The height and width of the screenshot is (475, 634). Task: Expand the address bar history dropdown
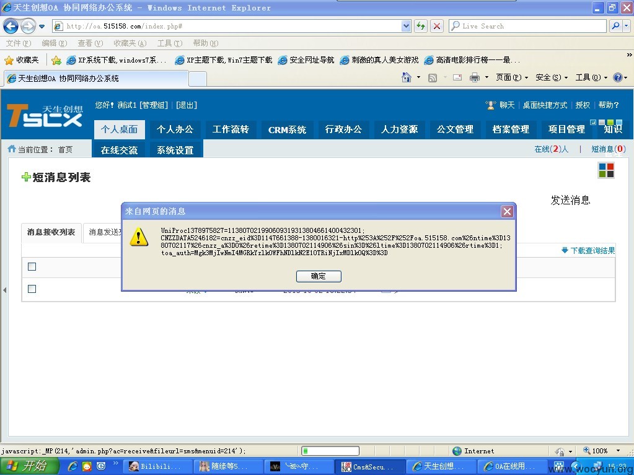407,26
